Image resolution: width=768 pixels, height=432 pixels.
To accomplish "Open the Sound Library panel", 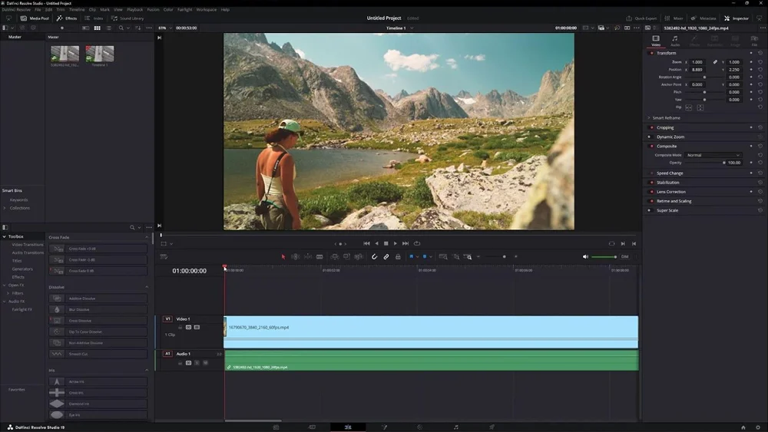I will click(x=127, y=18).
